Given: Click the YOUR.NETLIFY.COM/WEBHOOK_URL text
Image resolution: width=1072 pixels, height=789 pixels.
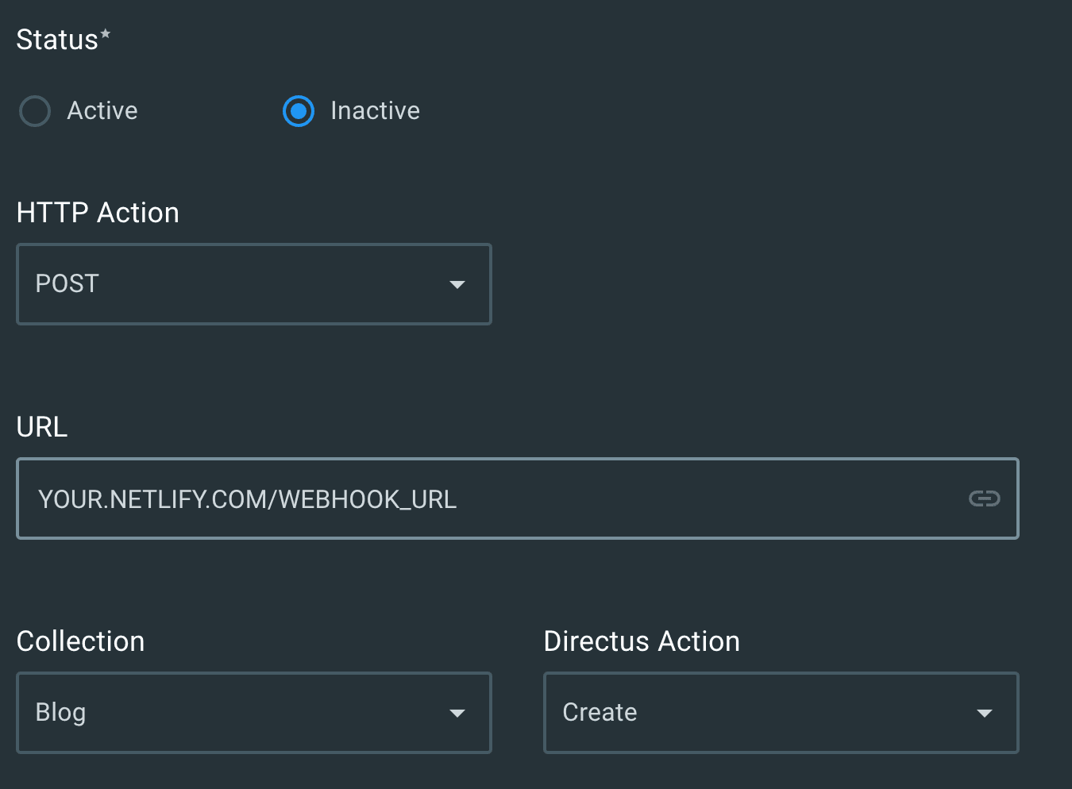Looking at the screenshot, I should pyautogui.click(x=248, y=499).
